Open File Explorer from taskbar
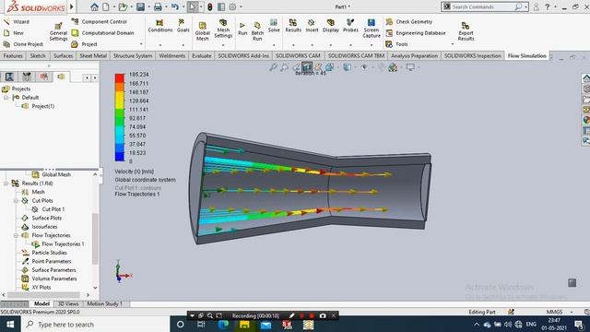Image resolution: width=590 pixels, height=332 pixels. click(244, 324)
